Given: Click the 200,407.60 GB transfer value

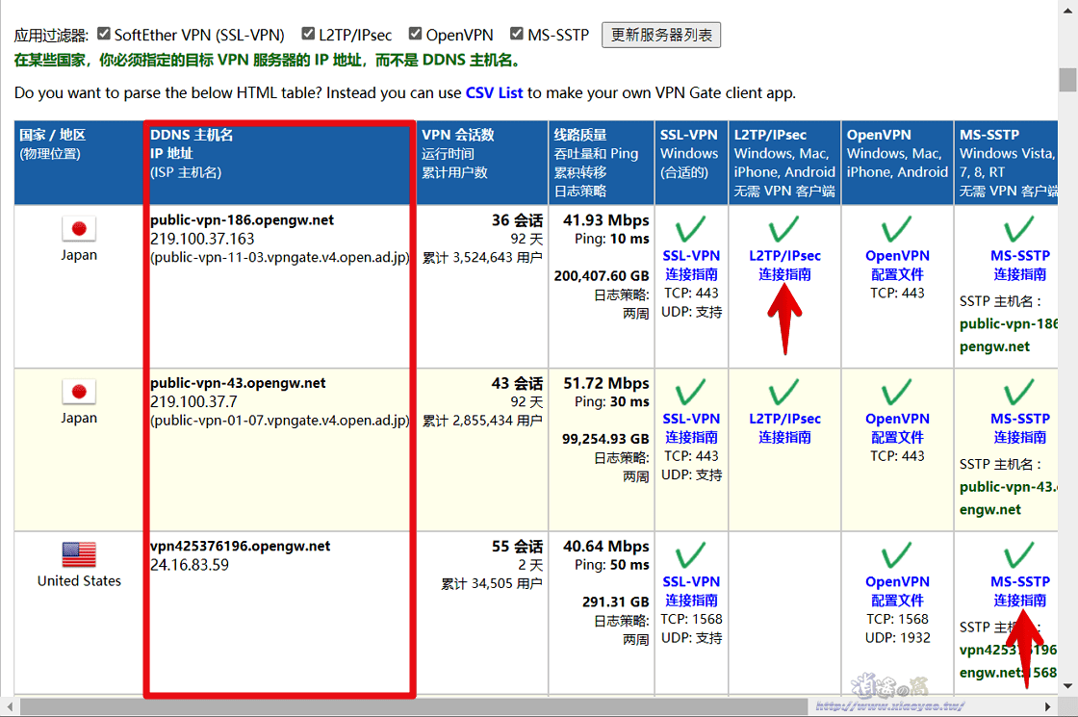Looking at the screenshot, I should tap(602, 275).
